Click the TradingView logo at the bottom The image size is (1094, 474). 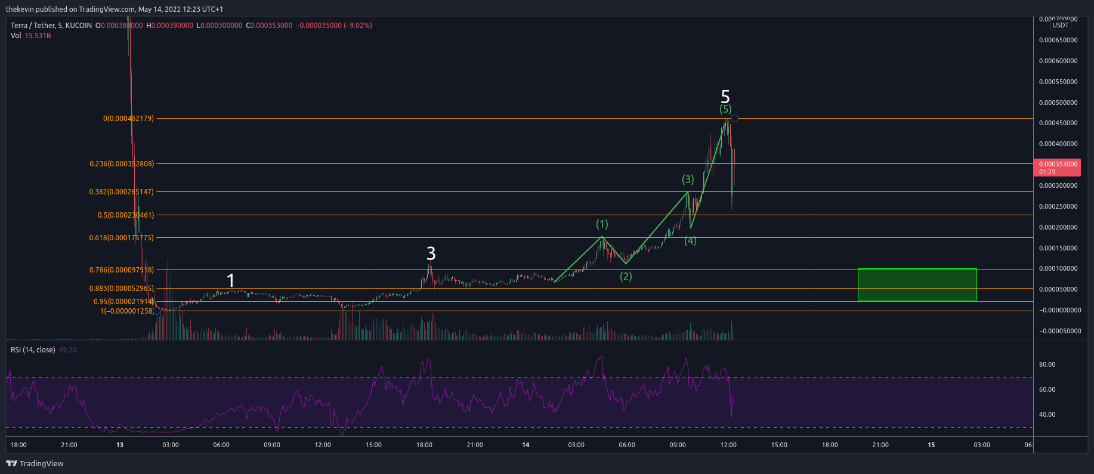(x=35, y=463)
